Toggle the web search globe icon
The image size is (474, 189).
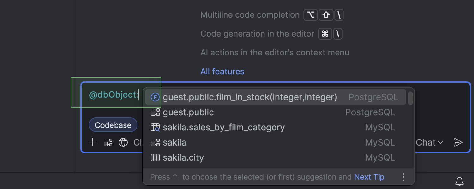pyautogui.click(x=123, y=142)
